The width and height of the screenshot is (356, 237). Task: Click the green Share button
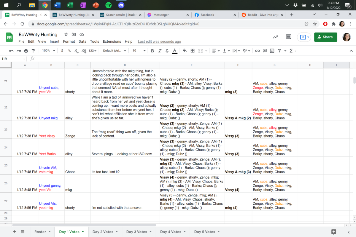[x=325, y=37]
